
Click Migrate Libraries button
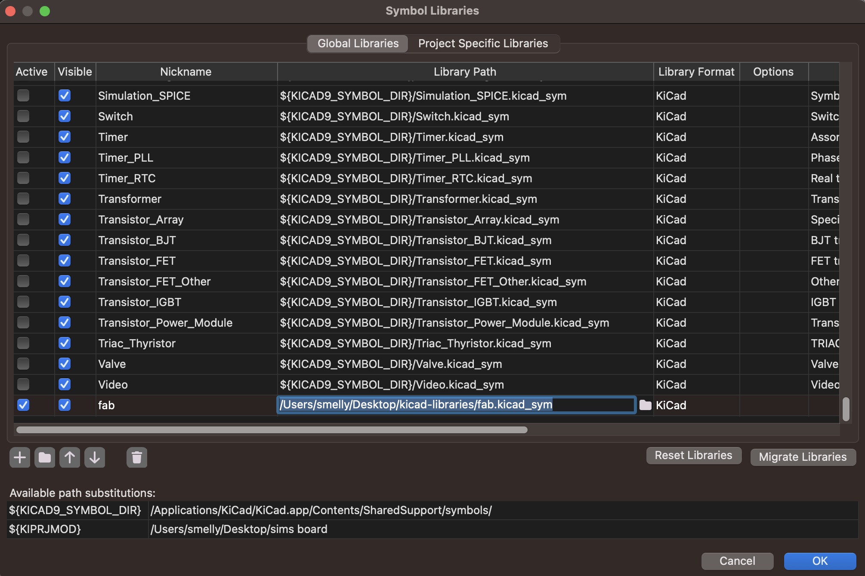pyautogui.click(x=803, y=457)
